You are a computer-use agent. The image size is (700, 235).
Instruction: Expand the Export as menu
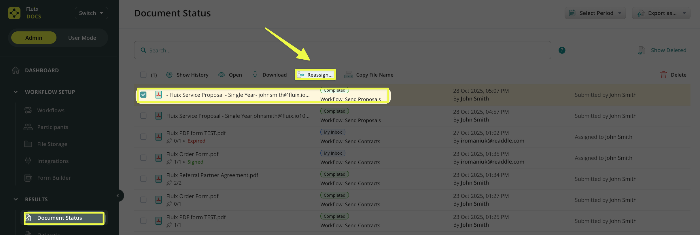(x=661, y=13)
